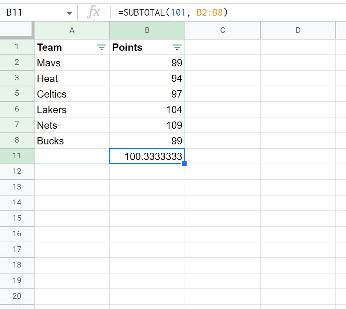Select row 5 header

pyautogui.click(x=17, y=94)
